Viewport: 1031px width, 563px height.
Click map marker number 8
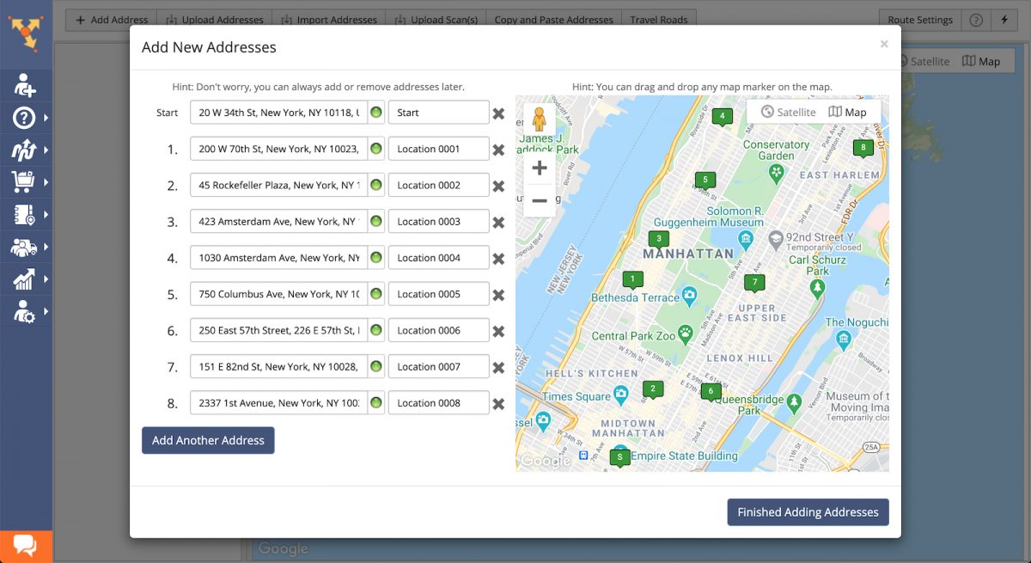coord(863,149)
